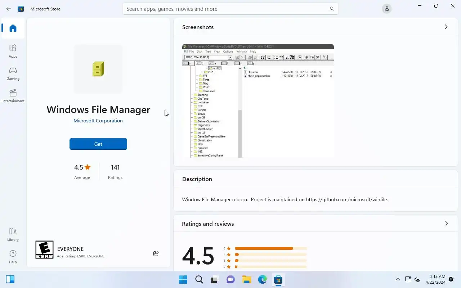Click the EVERYONE age rating label
The height and width of the screenshot is (288, 461).
click(x=70, y=249)
